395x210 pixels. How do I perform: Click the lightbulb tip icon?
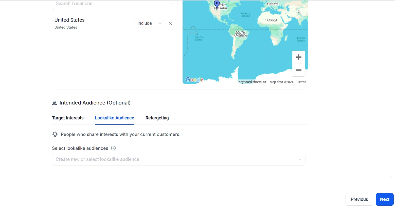(55, 134)
